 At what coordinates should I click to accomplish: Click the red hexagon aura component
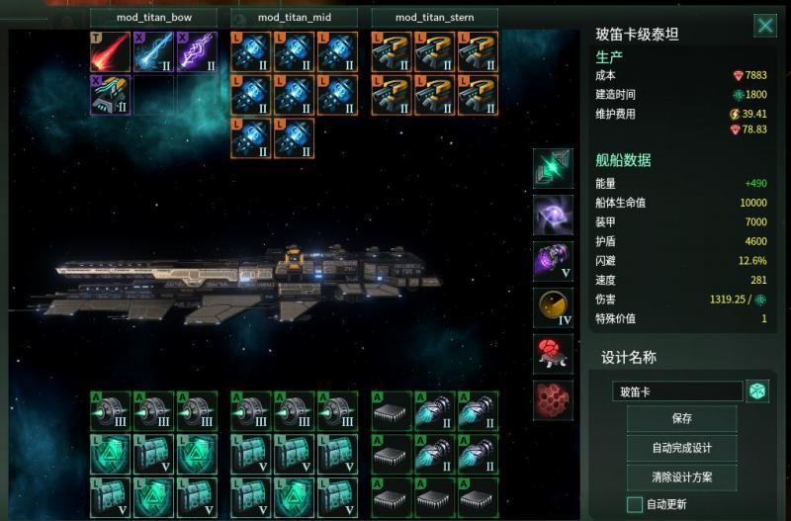pos(553,400)
